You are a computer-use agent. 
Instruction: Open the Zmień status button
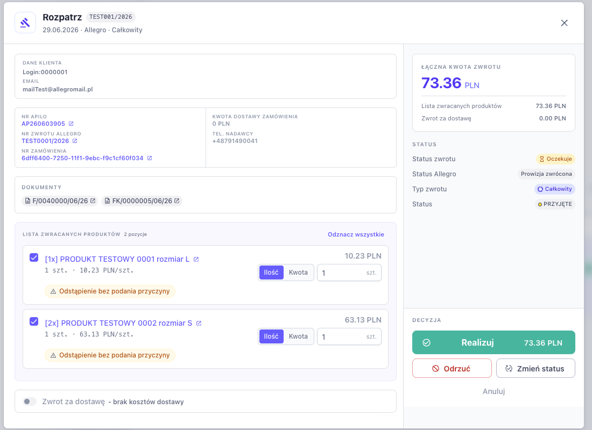tap(535, 369)
